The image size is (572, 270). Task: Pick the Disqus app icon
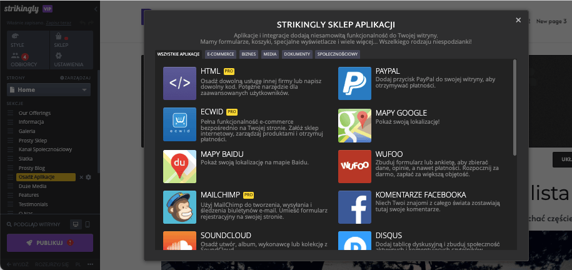354,241
